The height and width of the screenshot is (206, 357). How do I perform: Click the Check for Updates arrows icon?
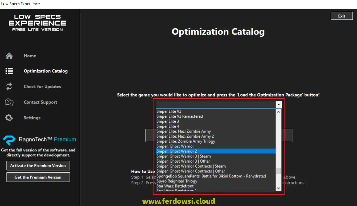click(x=9, y=87)
